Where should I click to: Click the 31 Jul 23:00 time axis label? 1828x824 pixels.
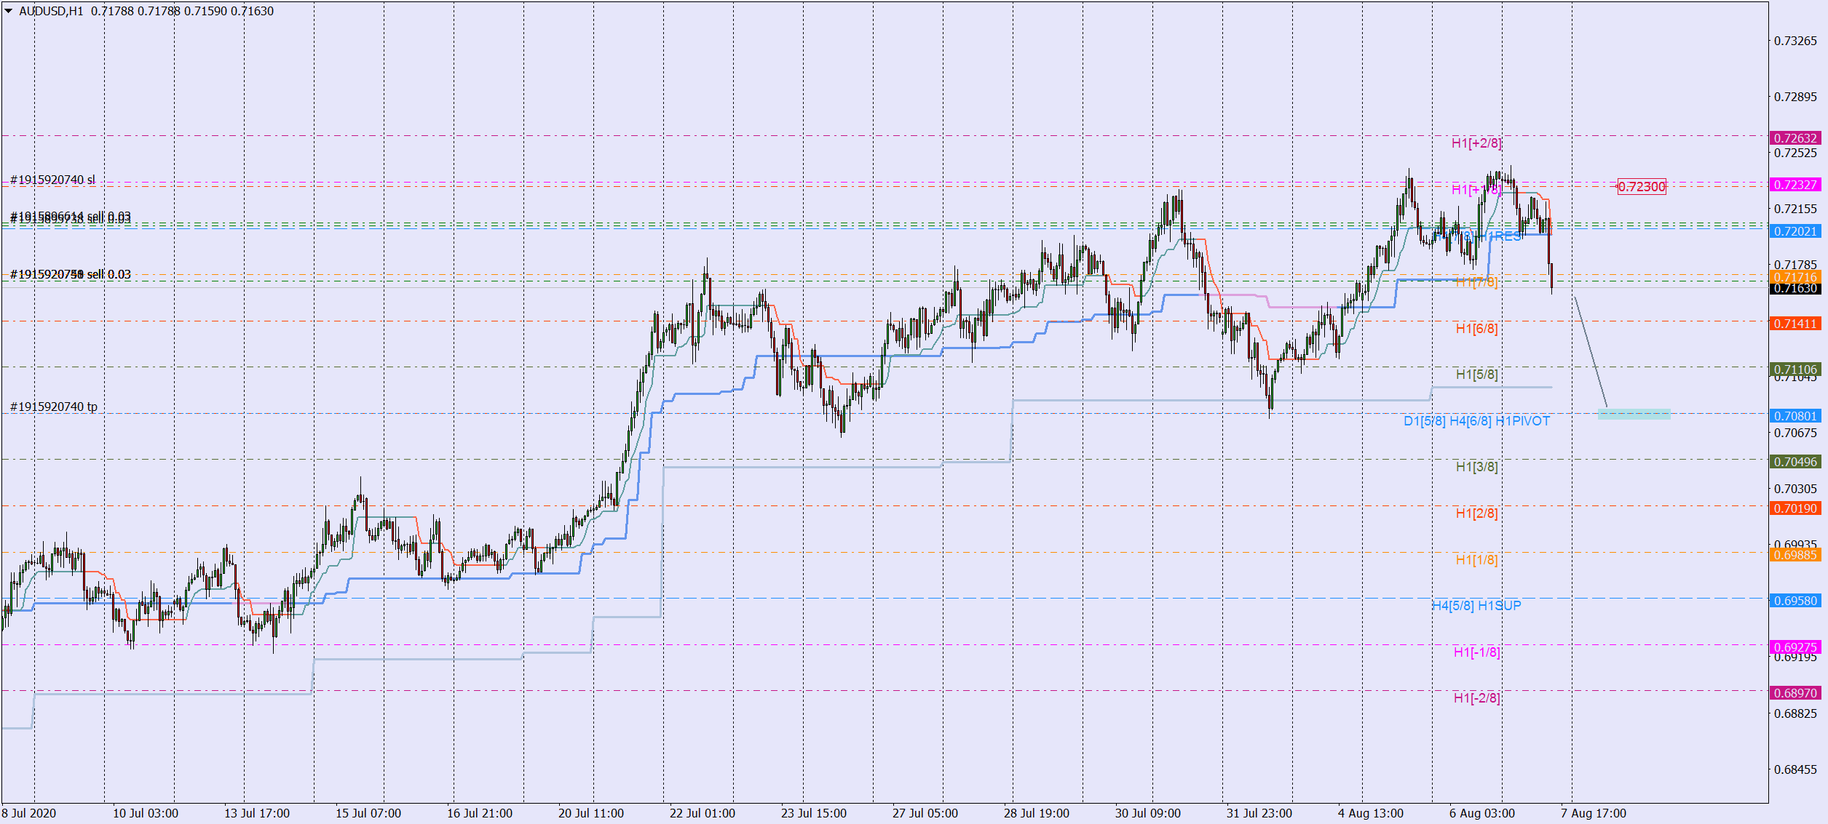coord(1259,813)
